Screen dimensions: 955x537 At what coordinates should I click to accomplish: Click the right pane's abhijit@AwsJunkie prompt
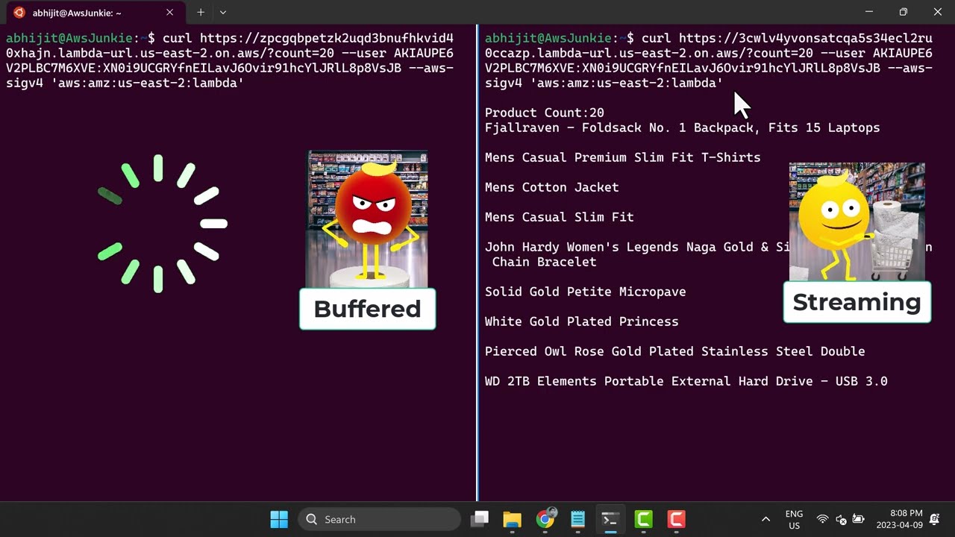(x=560, y=38)
